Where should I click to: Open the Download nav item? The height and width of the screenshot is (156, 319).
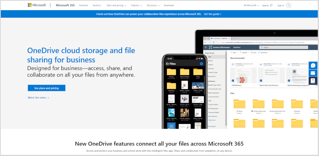(x=169, y=6)
